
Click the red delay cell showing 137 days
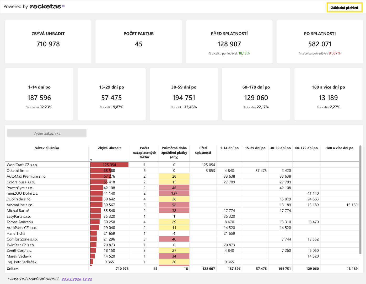pyautogui.click(x=174, y=193)
